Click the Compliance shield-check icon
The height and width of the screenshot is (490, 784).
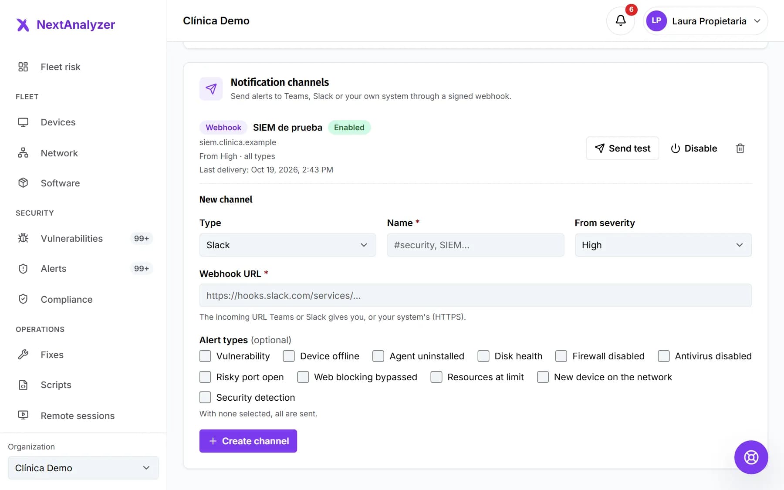[23, 299]
